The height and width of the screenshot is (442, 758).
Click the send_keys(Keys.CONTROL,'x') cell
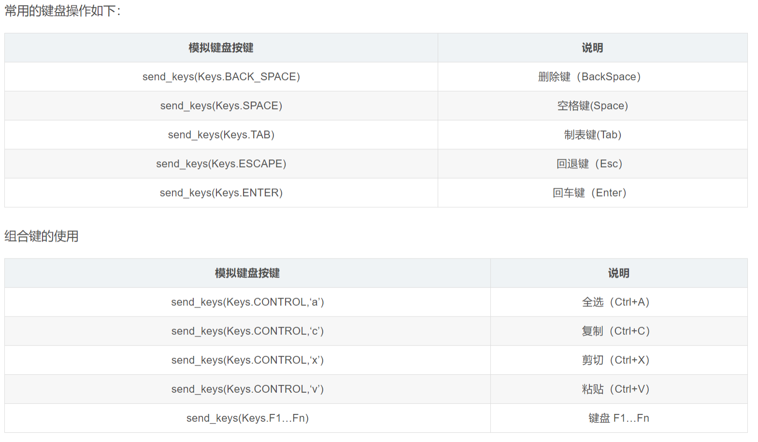click(247, 360)
